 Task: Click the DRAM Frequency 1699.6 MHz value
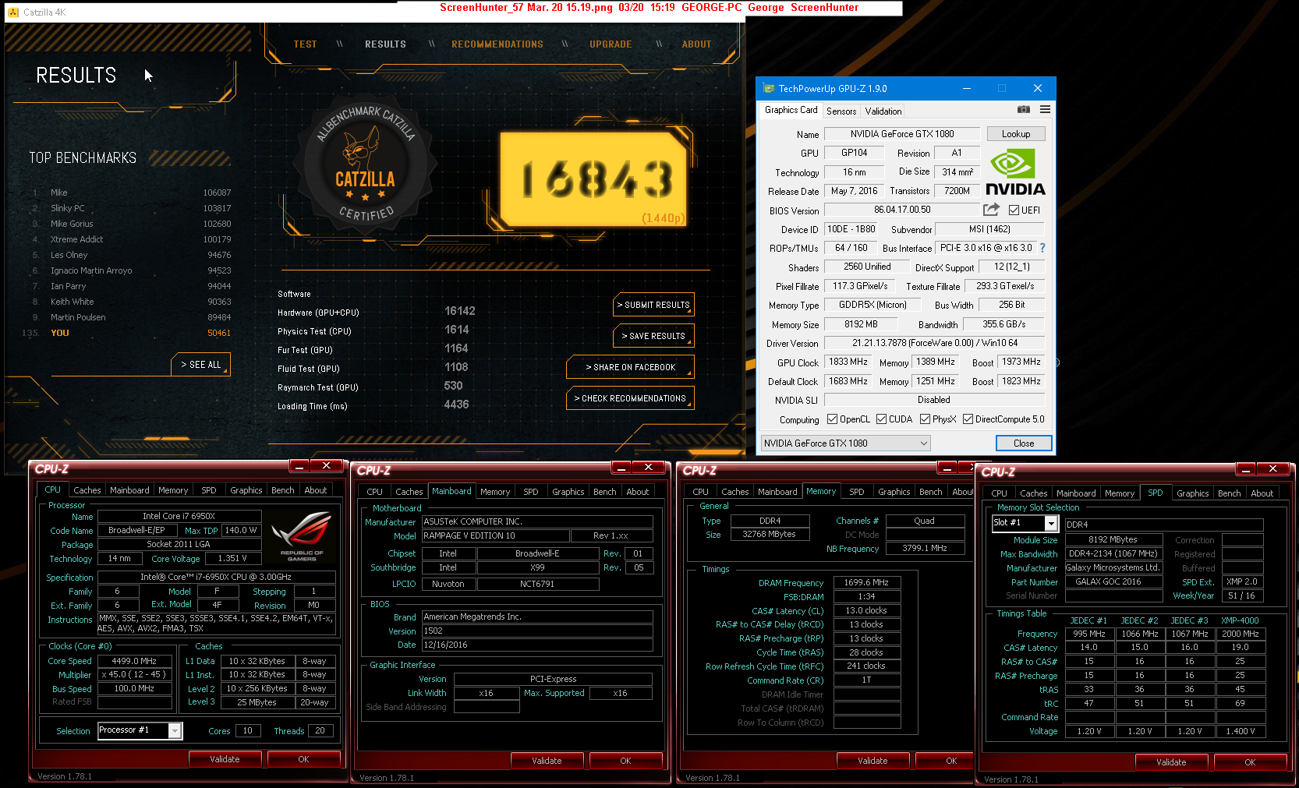(x=867, y=582)
